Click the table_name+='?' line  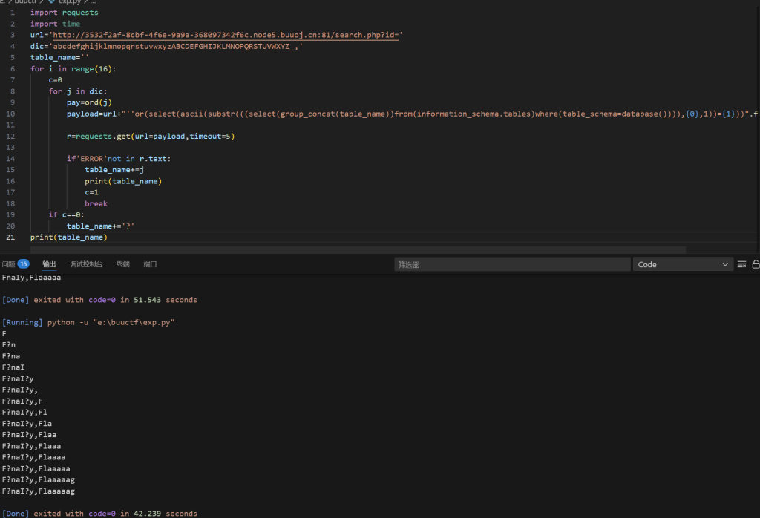pyautogui.click(x=101, y=226)
